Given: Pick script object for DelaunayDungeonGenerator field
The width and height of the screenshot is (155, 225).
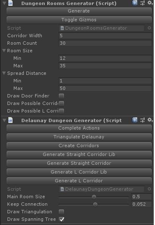Looking at the screenshot, I should pyautogui.click(x=149, y=189).
